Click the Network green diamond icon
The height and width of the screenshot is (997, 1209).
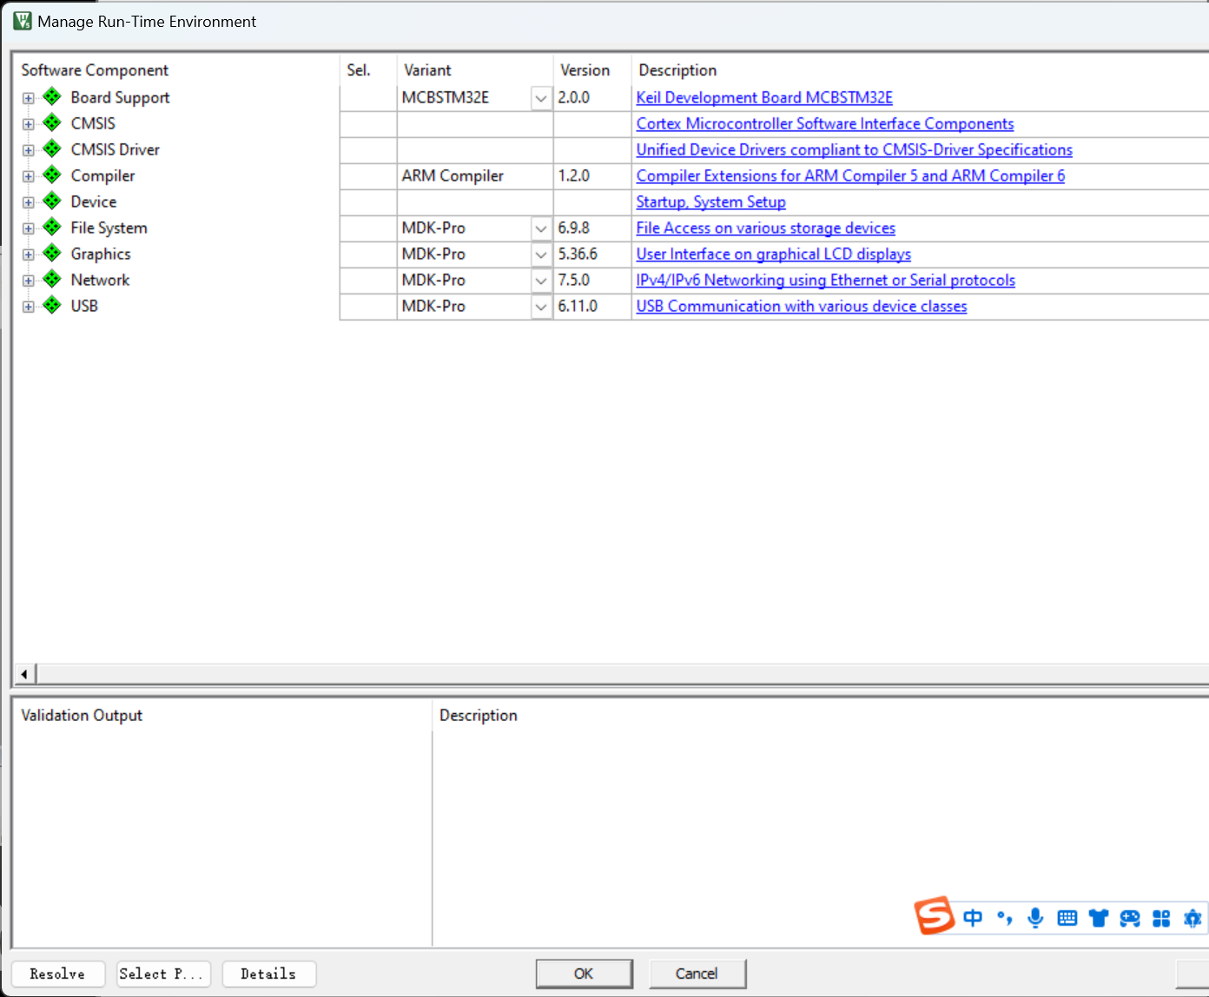[x=52, y=280]
